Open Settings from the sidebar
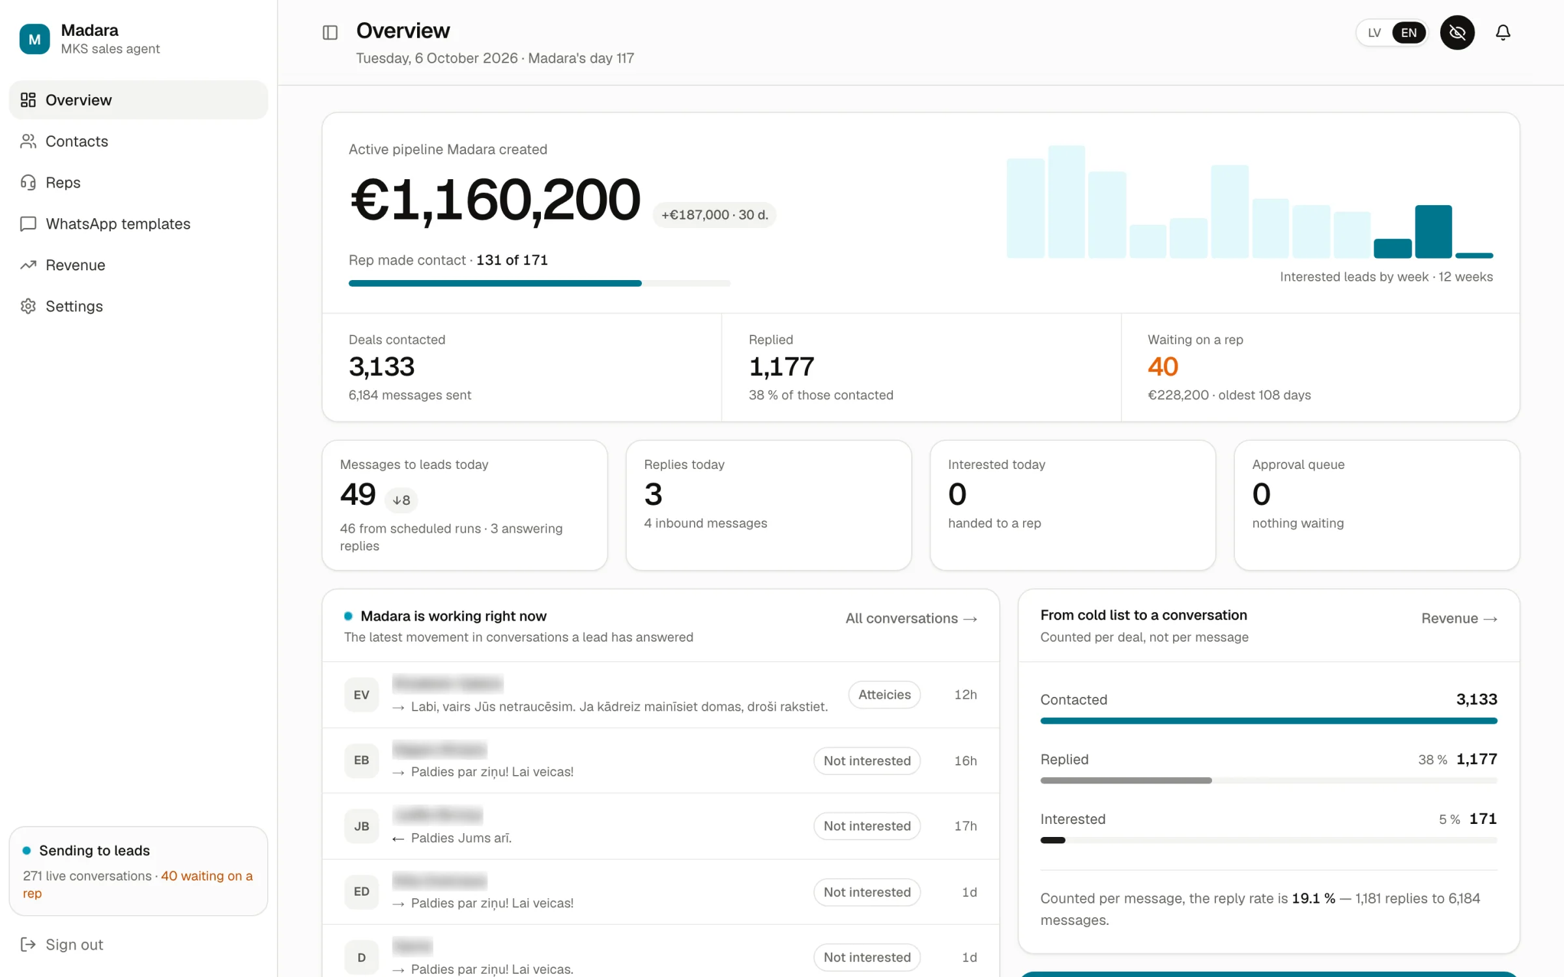Image resolution: width=1564 pixels, height=977 pixels. [138, 306]
